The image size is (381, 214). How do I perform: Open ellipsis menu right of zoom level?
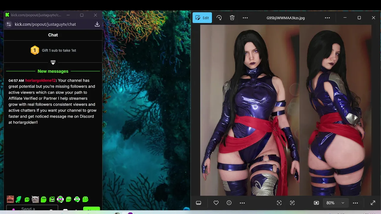[355, 203]
